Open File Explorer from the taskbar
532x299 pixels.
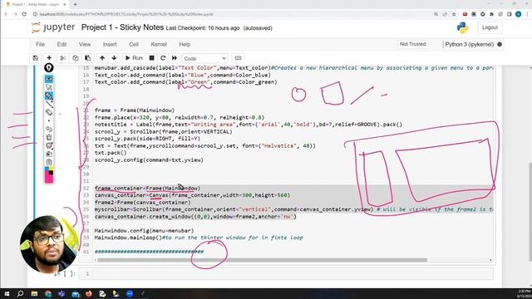(x=34, y=293)
